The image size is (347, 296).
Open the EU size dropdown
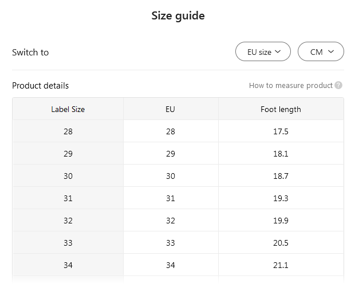click(x=263, y=52)
